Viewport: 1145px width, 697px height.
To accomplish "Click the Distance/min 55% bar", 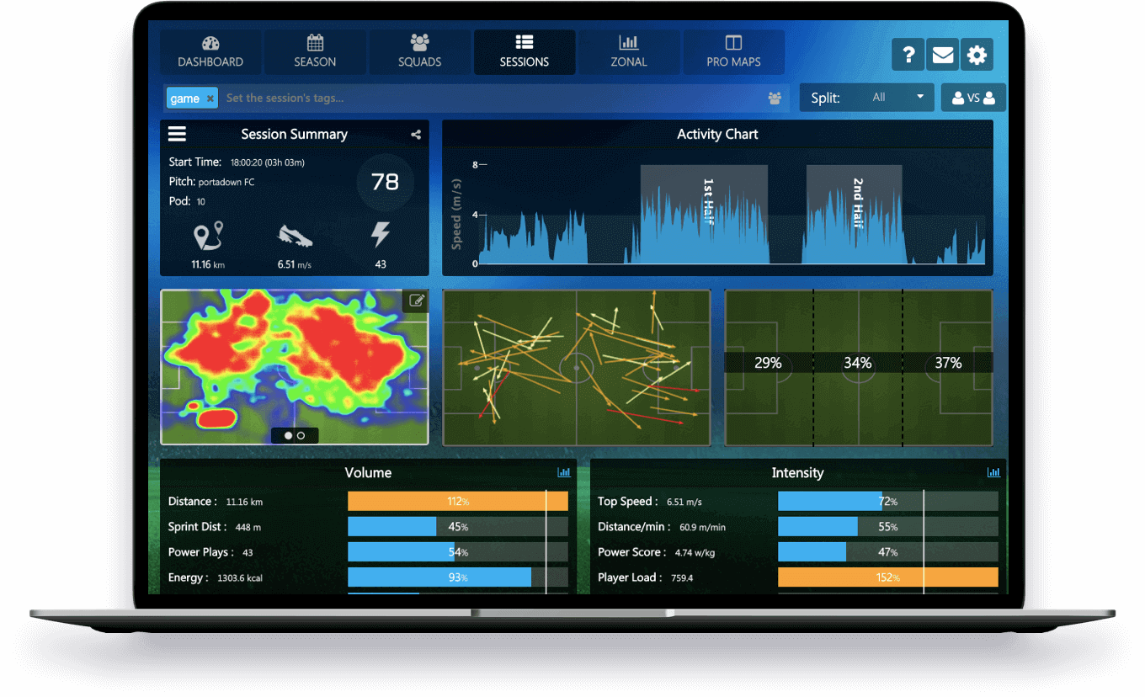I will pos(888,527).
